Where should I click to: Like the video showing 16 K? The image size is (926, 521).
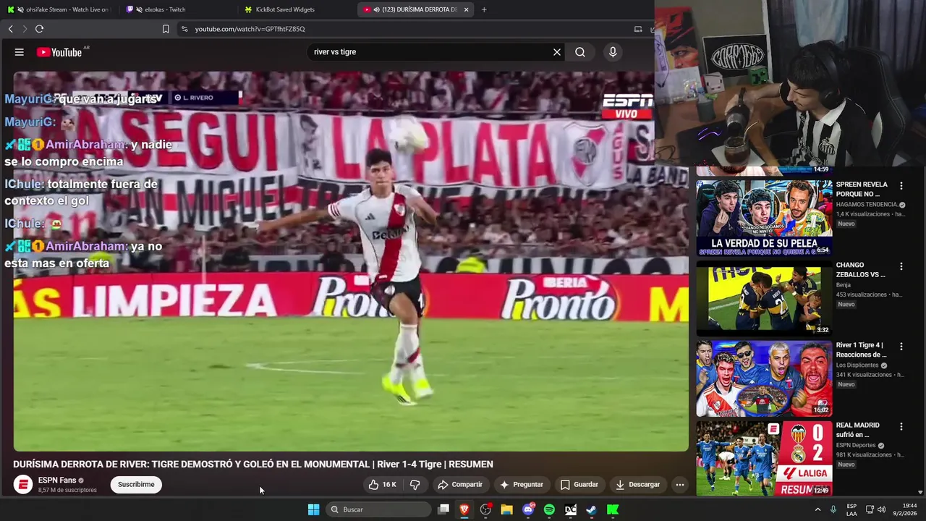tap(382, 485)
